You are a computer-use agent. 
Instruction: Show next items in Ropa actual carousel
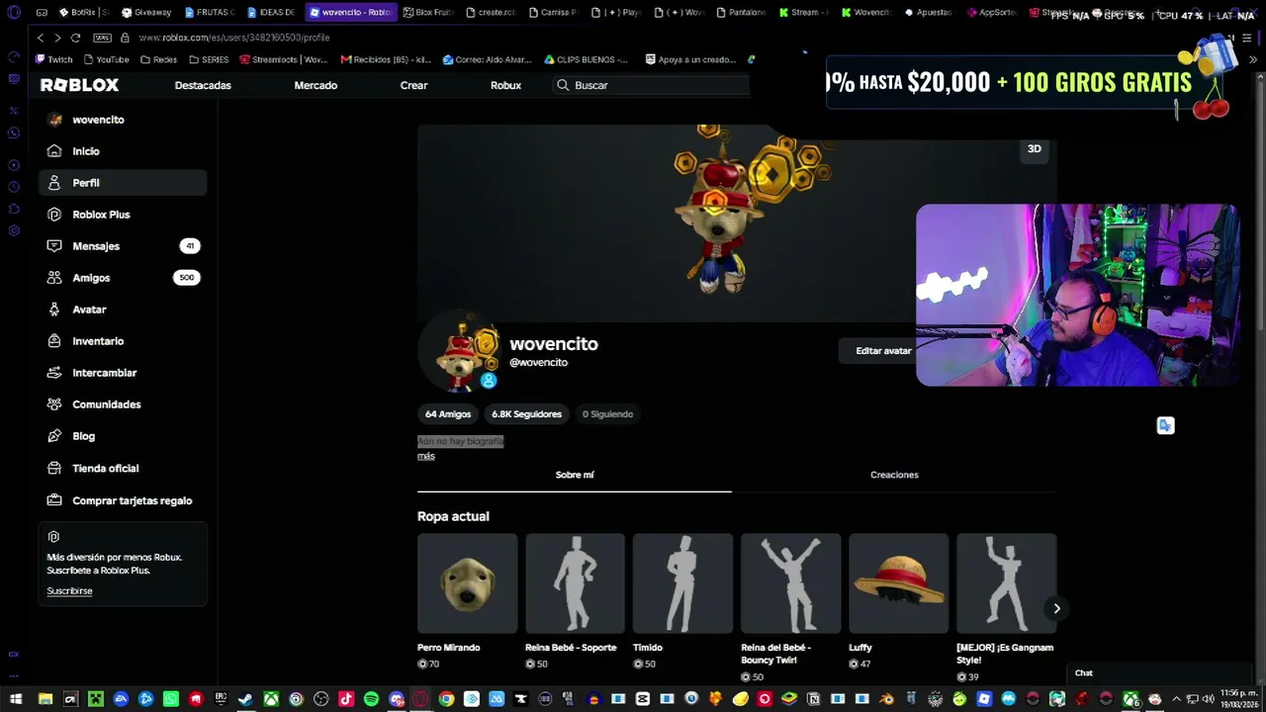1056,608
